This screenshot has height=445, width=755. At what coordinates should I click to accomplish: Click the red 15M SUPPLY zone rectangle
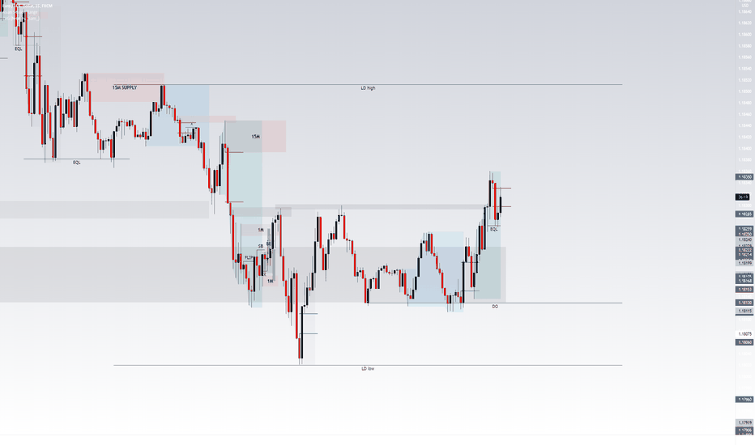click(x=127, y=87)
